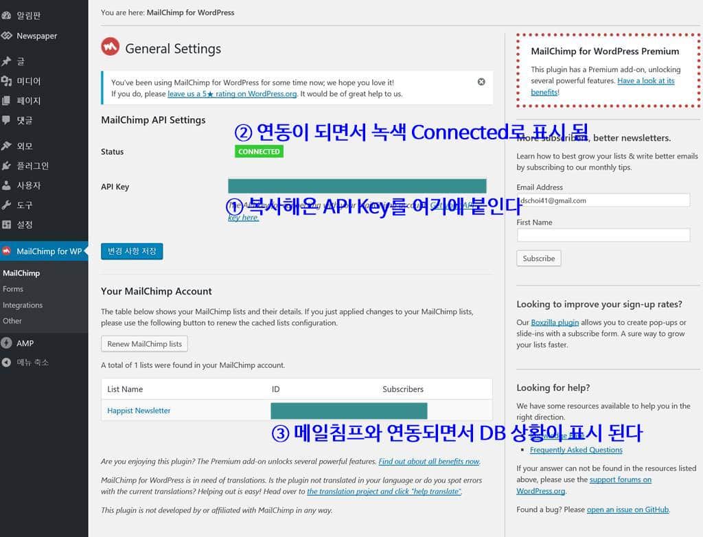
Task: Open the Happist Newsletter list link
Action: point(138,410)
